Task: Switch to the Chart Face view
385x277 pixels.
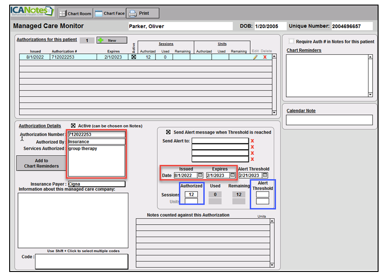Action: 109,13
